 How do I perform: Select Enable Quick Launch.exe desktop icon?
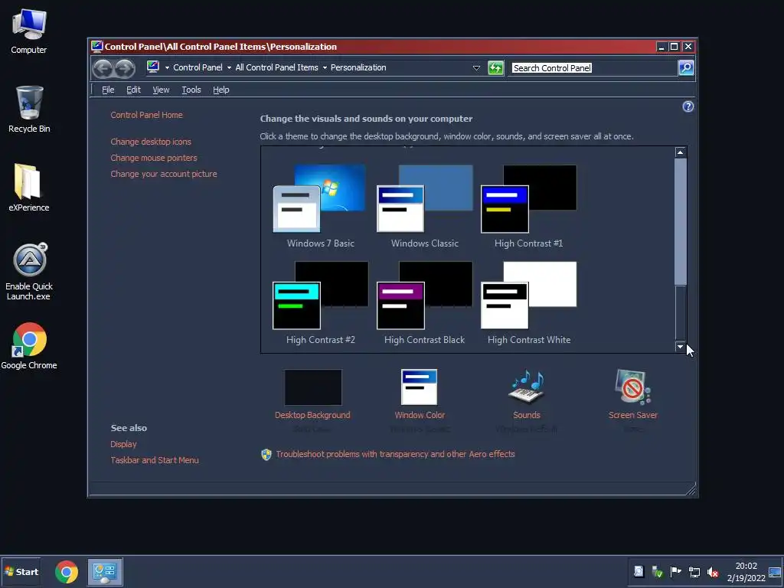(x=29, y=272)
